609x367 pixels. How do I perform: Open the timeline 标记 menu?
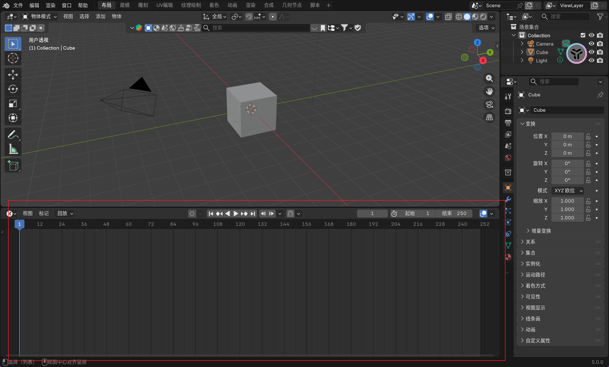pos(44,213)
